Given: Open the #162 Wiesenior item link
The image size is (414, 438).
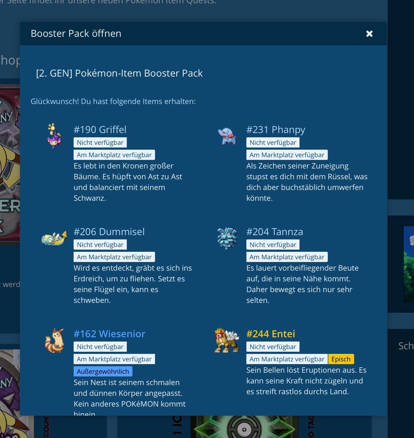Looking at the screenshot, I should (x=109, y=334).
